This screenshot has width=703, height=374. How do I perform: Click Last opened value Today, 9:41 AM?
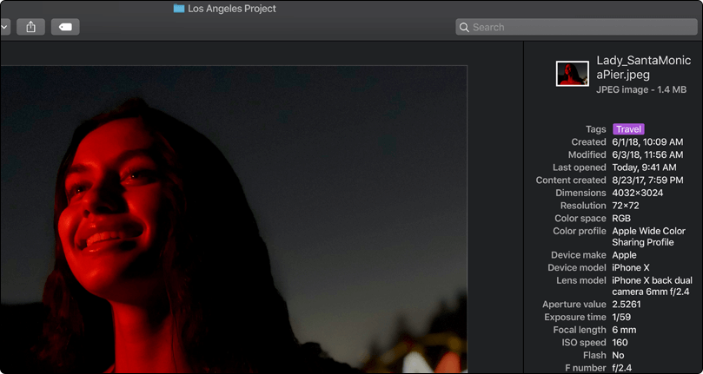644,167
